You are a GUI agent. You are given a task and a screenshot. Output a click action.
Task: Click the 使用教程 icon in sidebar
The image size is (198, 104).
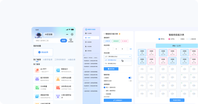click(86, 51)
